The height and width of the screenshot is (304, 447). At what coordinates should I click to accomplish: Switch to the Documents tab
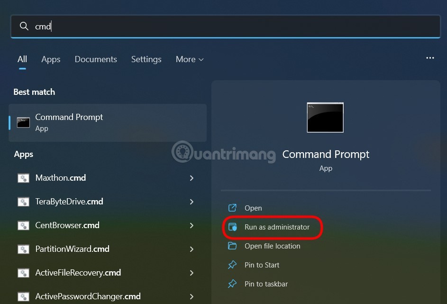click(96, 59)
